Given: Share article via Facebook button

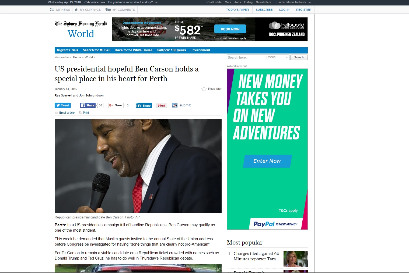Looking at the screenshot, I should pyautogui.click(x=88, y=105).
